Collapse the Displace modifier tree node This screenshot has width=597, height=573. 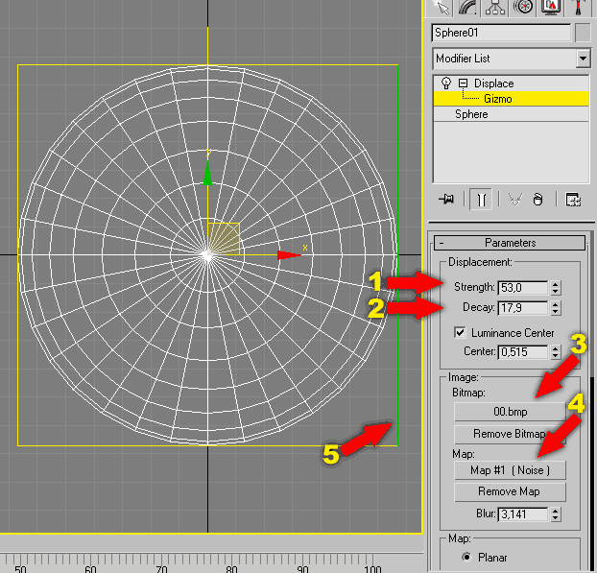coord(462,84)
